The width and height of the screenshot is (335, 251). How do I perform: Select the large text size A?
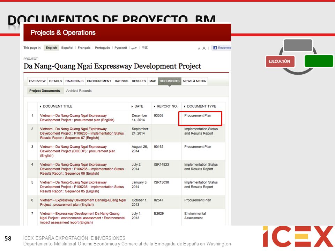point(204,48)
